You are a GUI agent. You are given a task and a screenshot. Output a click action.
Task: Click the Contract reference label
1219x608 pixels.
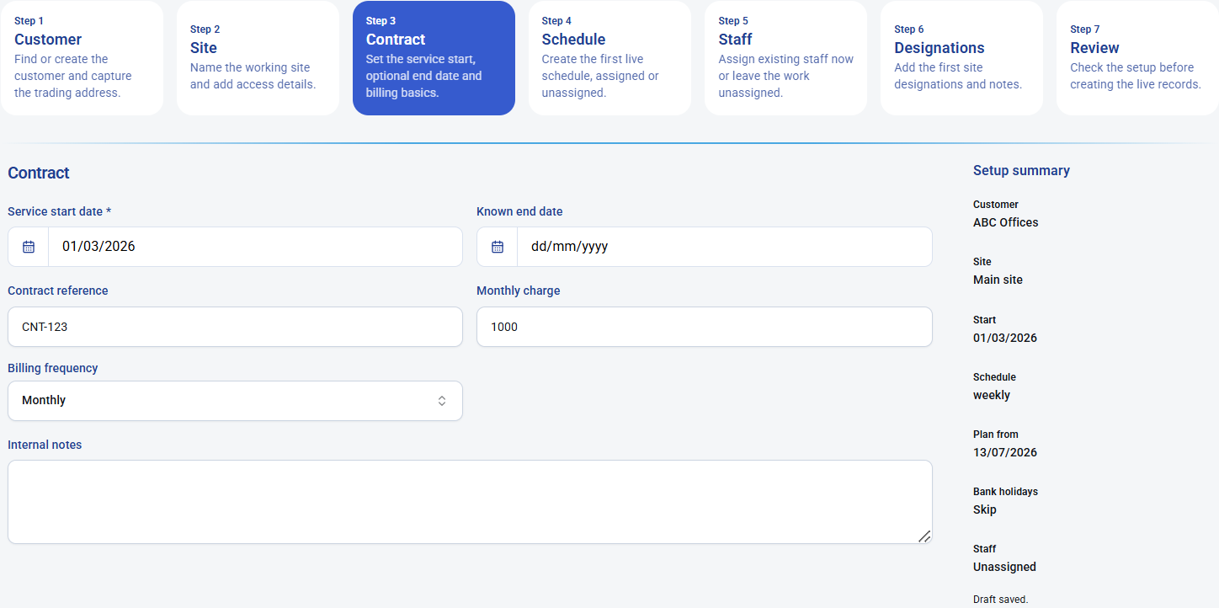[58, 291]
